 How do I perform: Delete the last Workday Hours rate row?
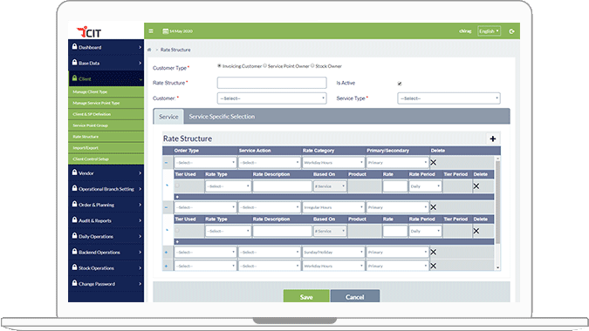coord(433,266)
